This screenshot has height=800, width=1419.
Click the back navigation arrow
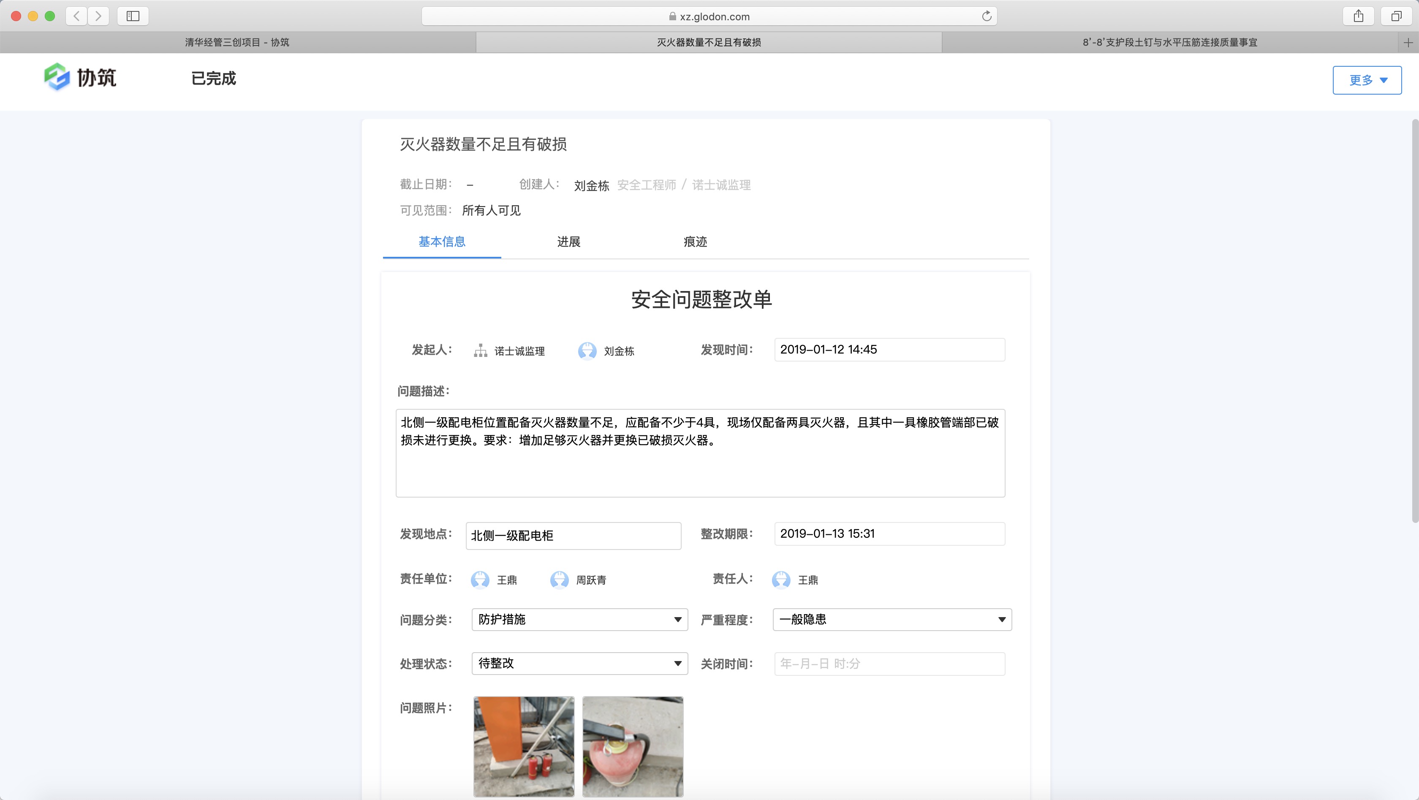(x=76, y=16)
